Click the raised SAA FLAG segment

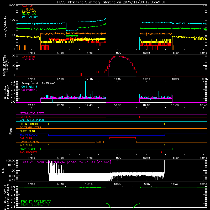click(123, 138)
